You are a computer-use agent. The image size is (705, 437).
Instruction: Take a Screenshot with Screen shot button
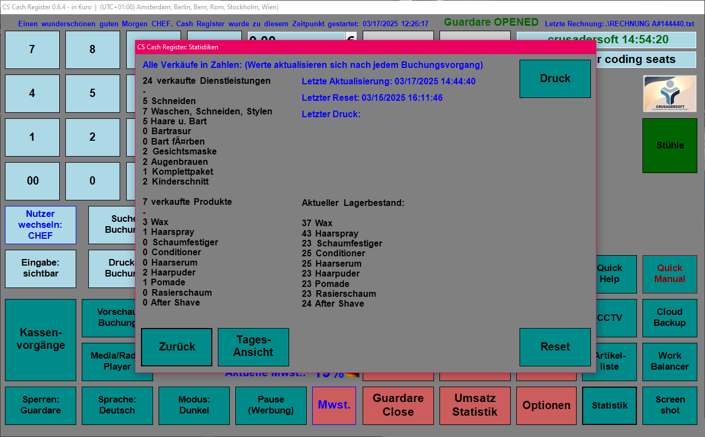670,406
